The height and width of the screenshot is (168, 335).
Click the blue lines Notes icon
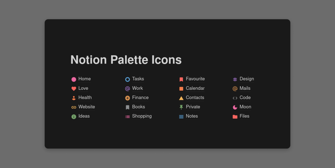click(x=181, y=117)
